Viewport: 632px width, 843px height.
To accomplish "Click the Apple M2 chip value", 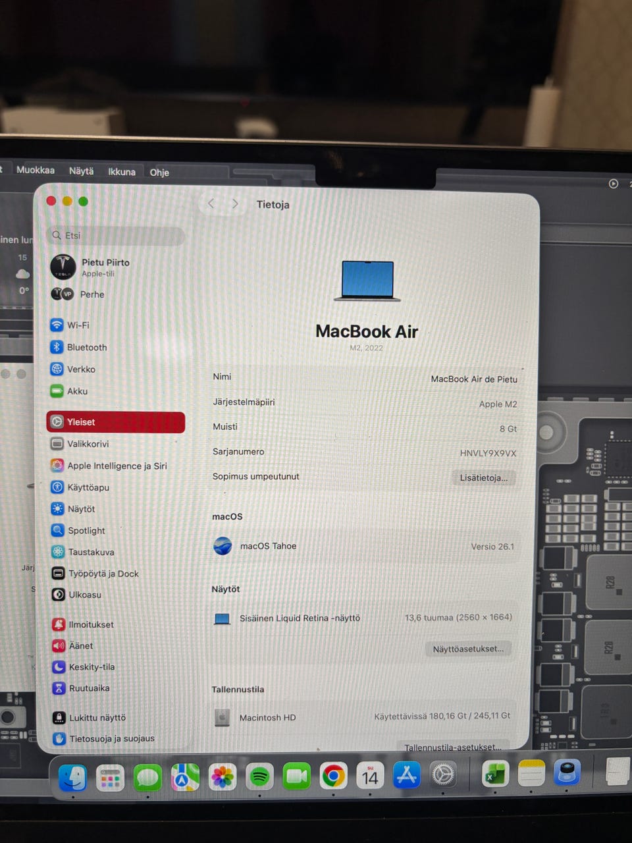I will click(498, 404).
